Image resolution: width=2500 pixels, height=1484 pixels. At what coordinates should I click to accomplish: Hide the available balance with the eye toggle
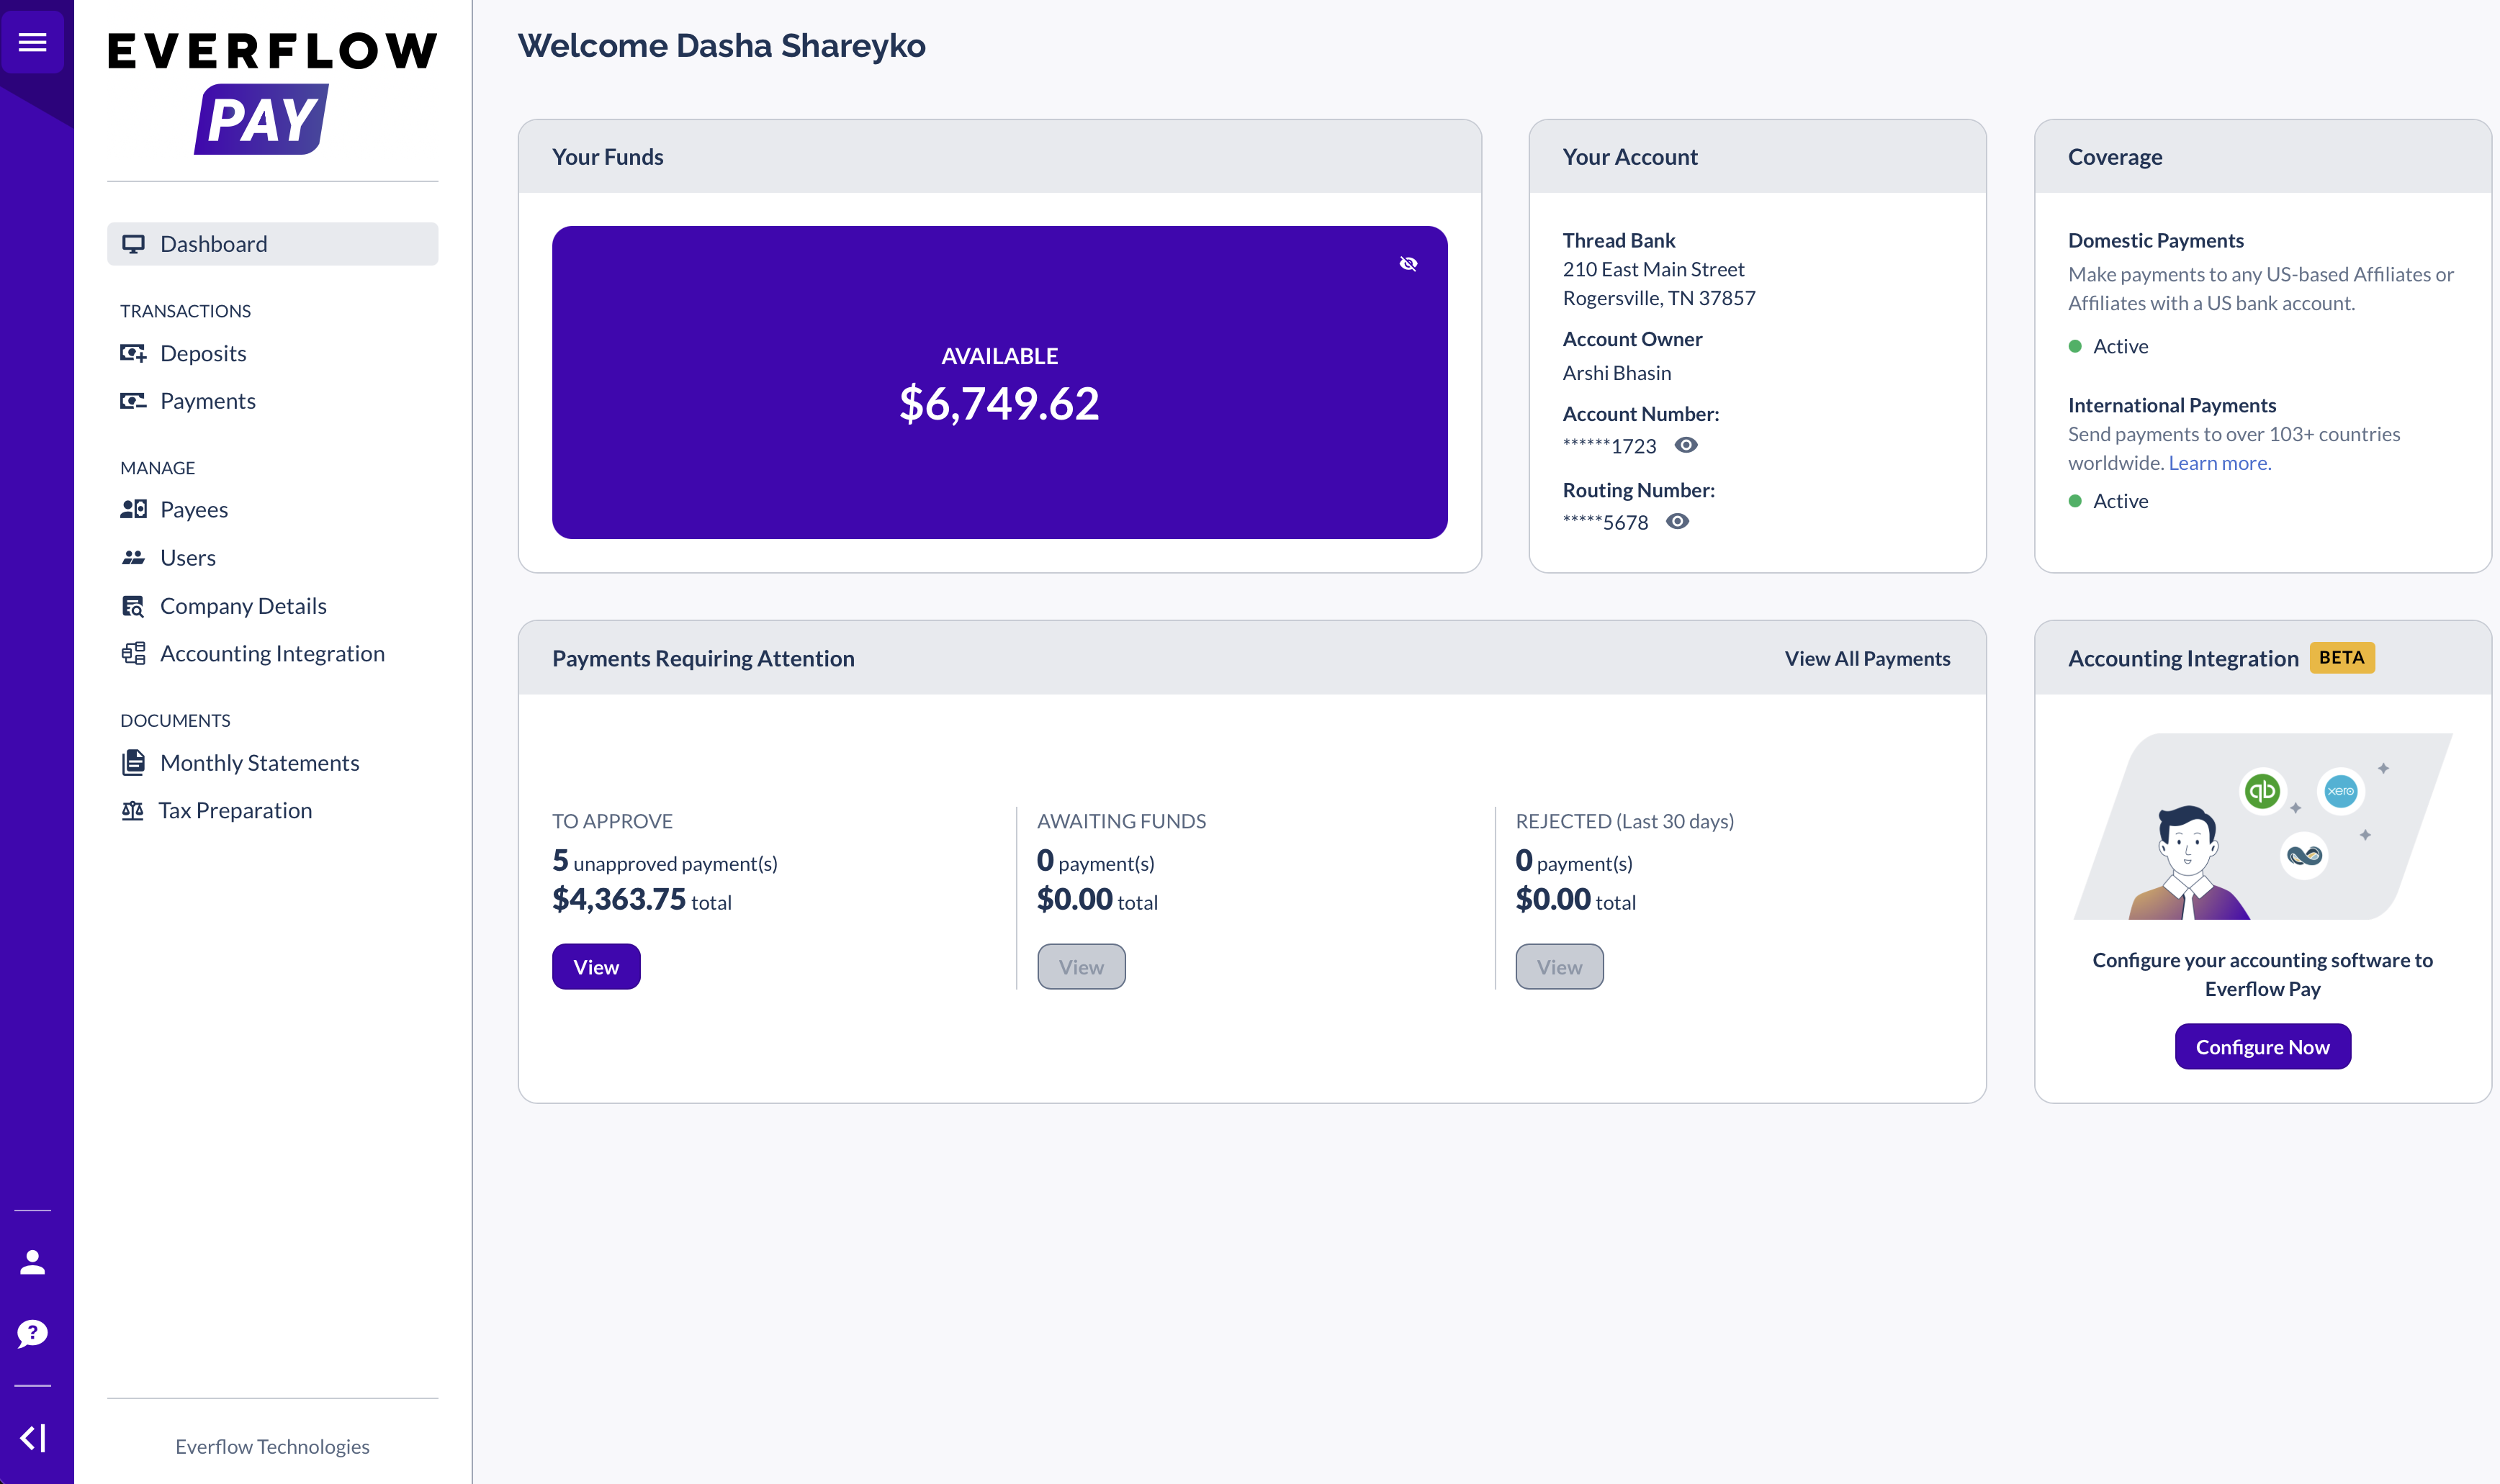tap(1408, 263)
